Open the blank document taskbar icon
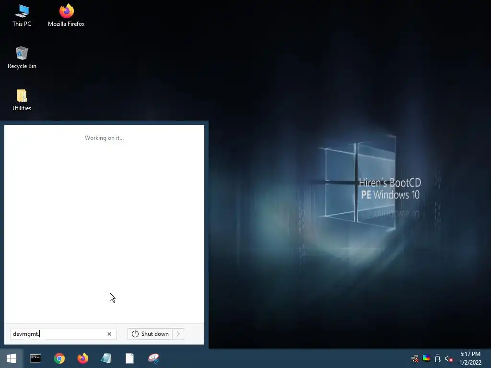491x368 pixels. point(129,358)
